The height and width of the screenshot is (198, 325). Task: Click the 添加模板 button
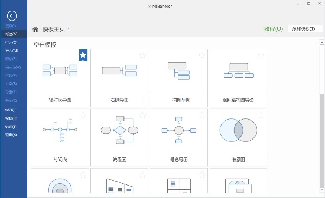coord(305,29)
